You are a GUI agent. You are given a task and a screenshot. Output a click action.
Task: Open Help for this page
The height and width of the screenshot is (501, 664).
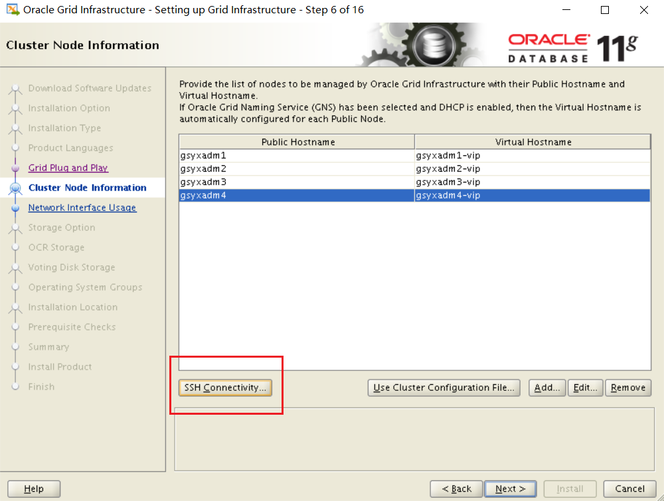(34, 489)
